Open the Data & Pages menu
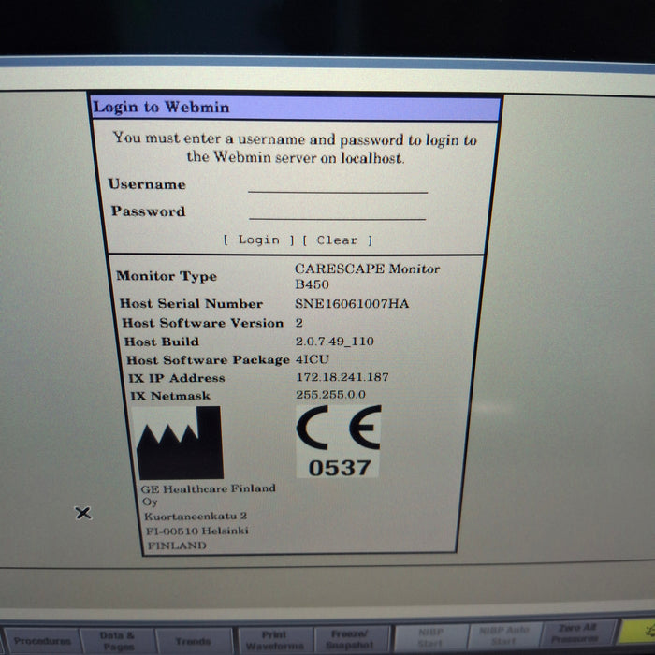Screen dimensions: 655x655 coord(117,641)
